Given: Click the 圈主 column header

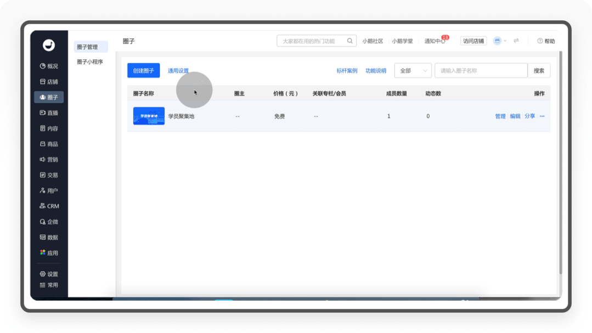Looking at the screenshot, I should click(x=239, y=94).
